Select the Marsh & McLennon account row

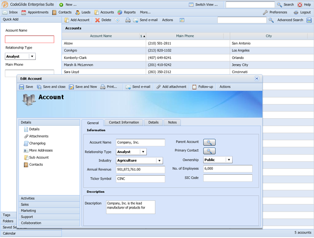187,65
